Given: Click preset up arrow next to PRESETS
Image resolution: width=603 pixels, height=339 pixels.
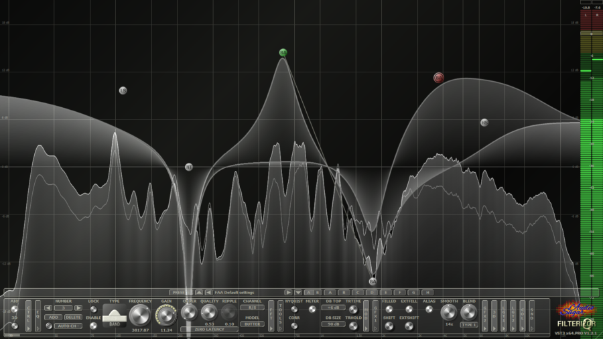Looking at the screenshot, I should coord(199,293).
